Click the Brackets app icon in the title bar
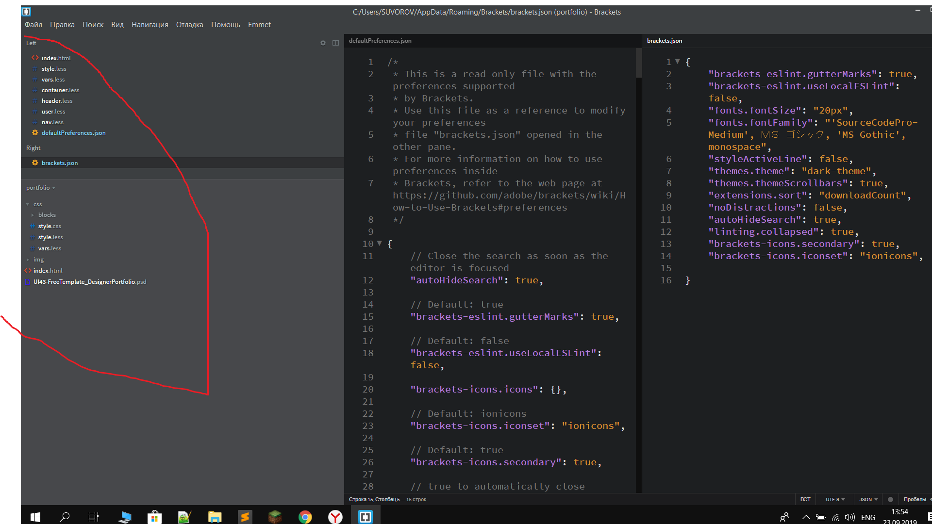Screen dimensions: 932x524 (27, 11)
